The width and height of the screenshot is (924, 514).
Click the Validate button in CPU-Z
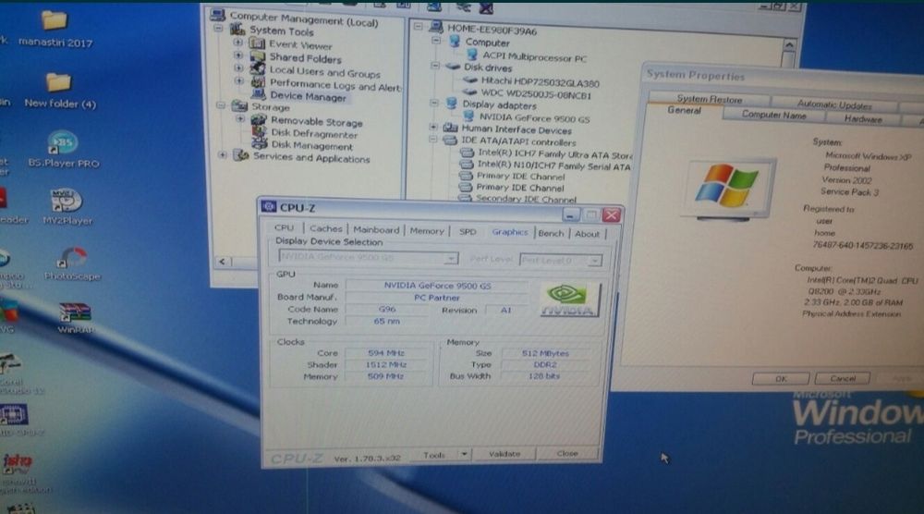(505, 454)
